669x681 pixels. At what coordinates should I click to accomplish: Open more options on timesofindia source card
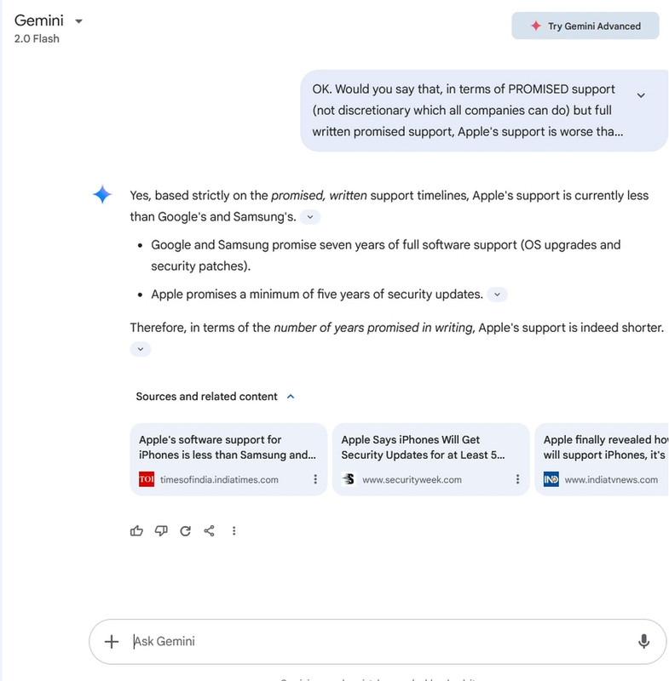pos(315,479)
